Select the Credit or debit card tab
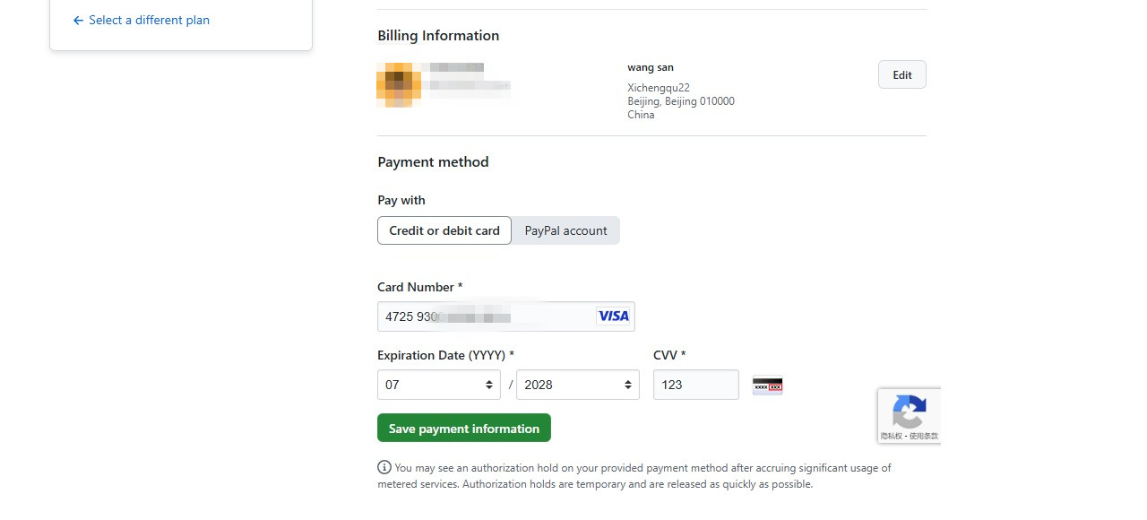 point(444,230)
